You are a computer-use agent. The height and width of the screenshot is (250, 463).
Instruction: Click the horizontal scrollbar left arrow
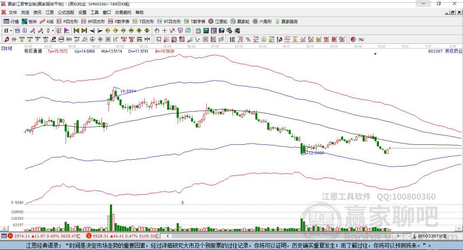pos(167,236)
